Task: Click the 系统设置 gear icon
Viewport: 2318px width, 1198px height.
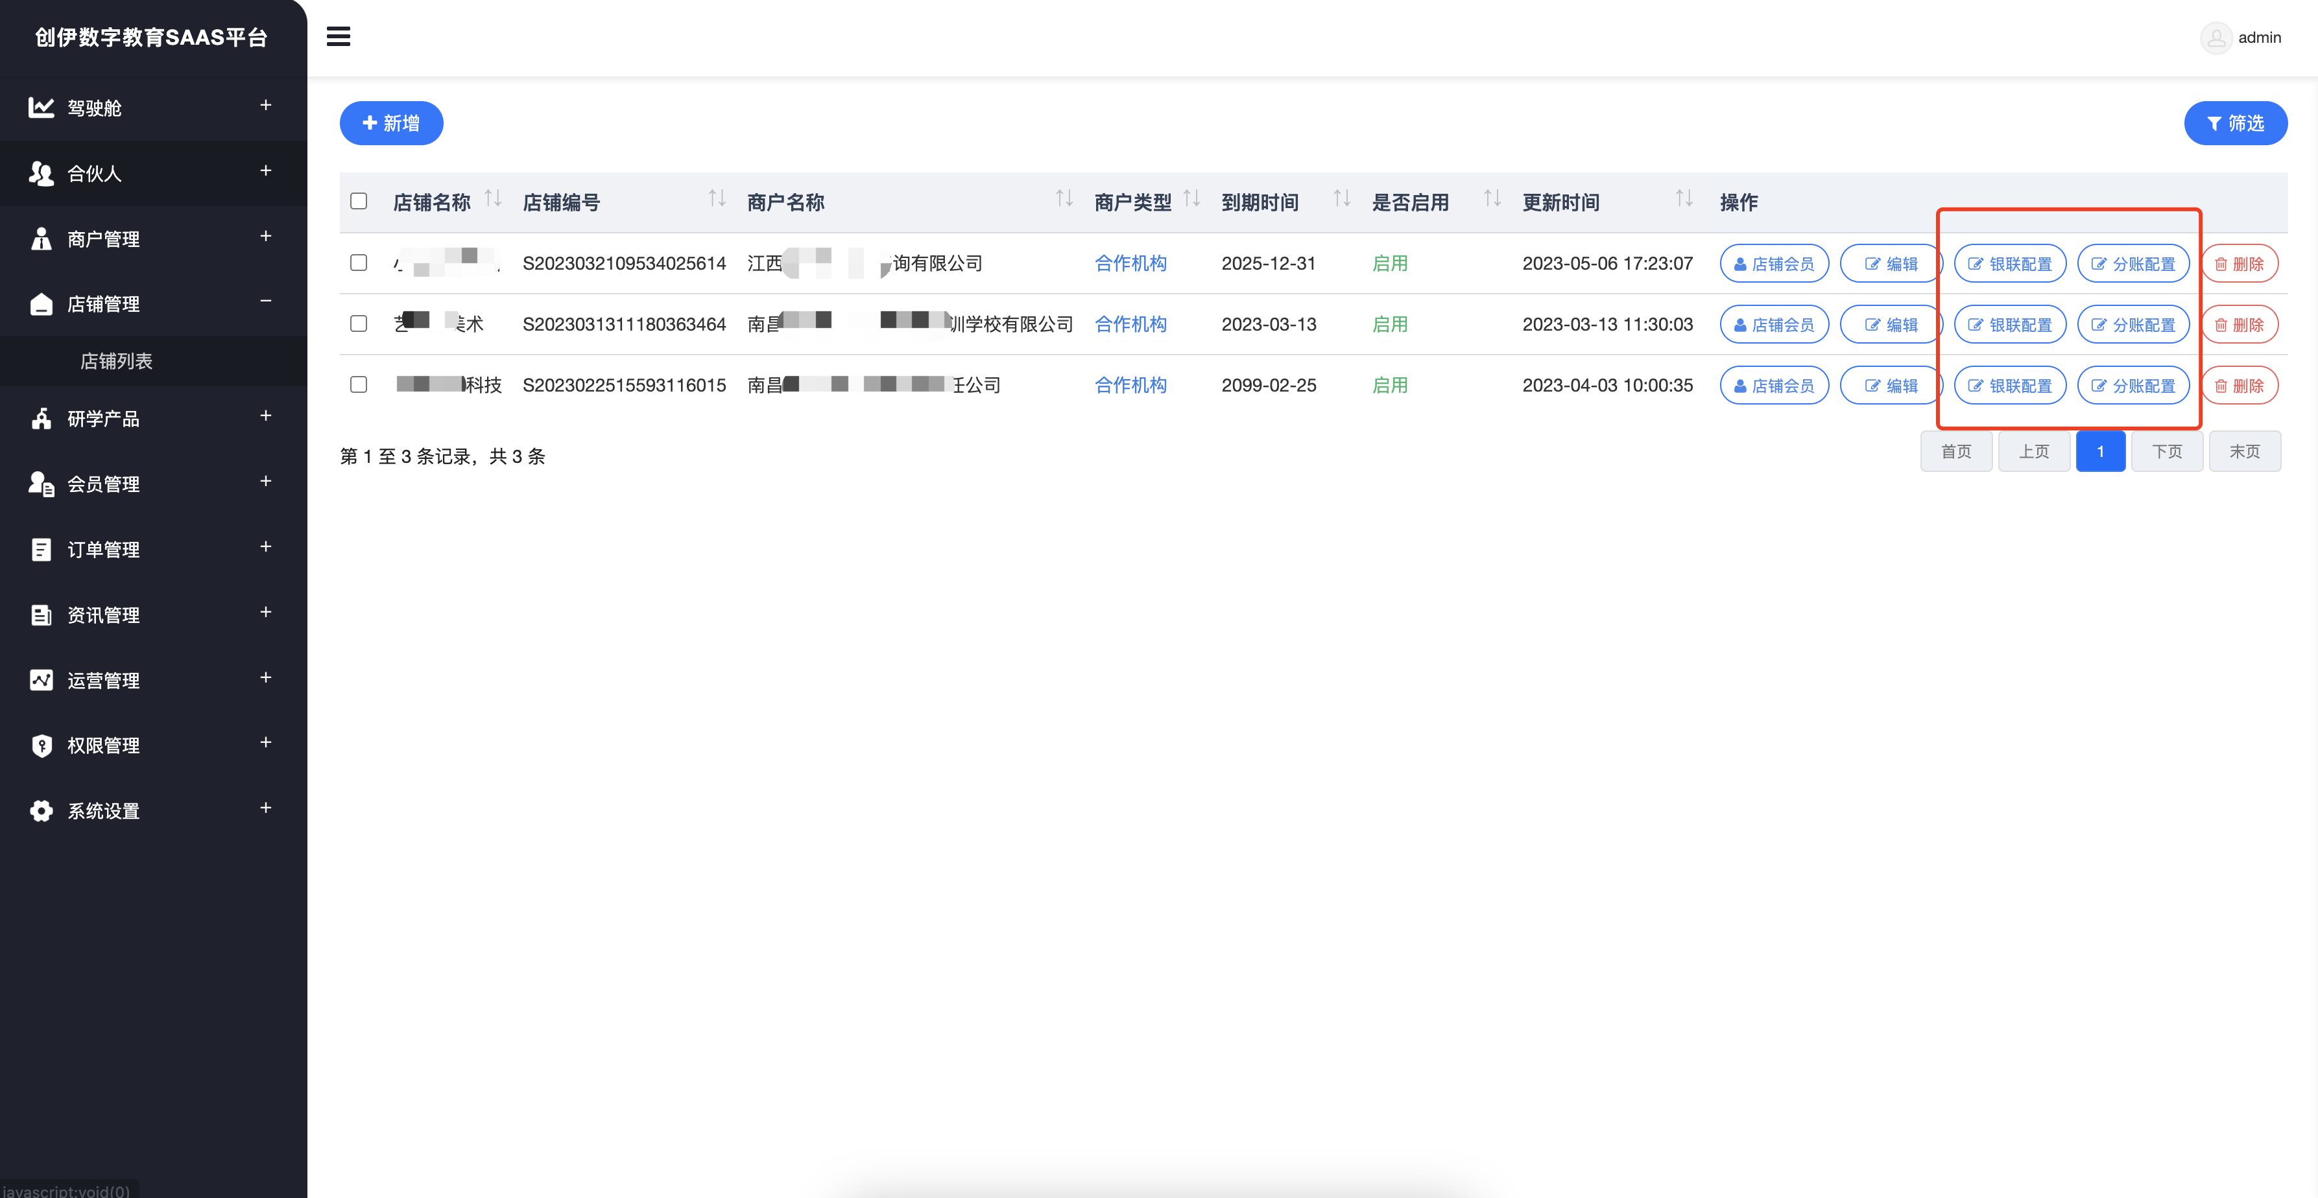Action: click(x=42, y=811)
